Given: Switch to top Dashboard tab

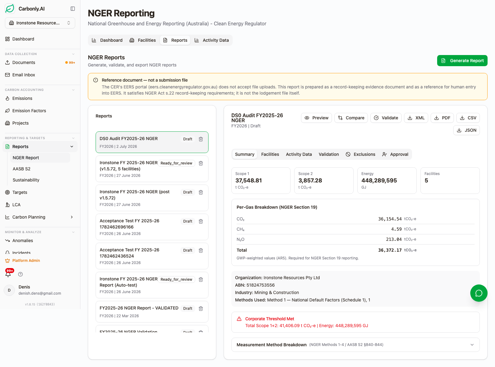Looking at the screenshot, I should [x=107, y=40].
